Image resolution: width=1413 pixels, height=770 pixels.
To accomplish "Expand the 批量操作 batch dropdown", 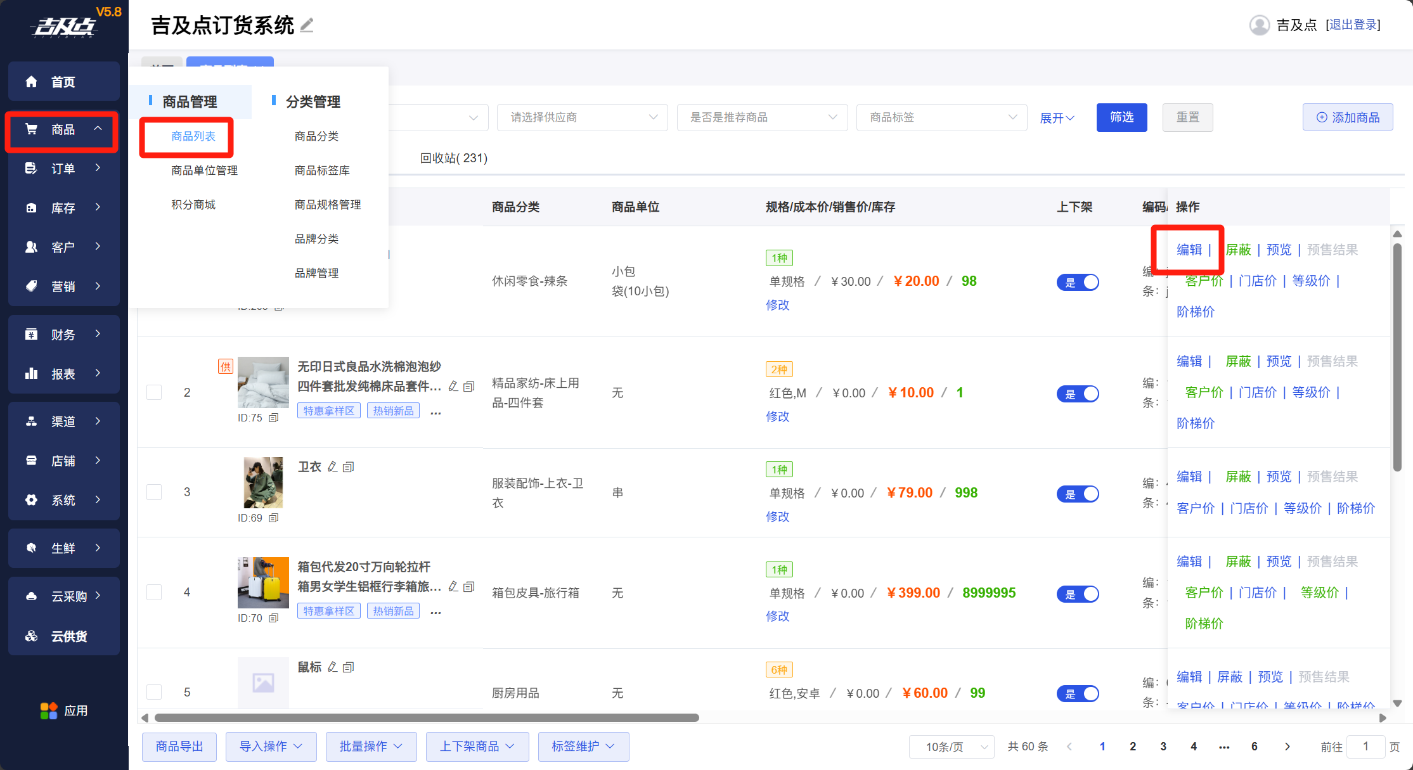I will 371,747.
